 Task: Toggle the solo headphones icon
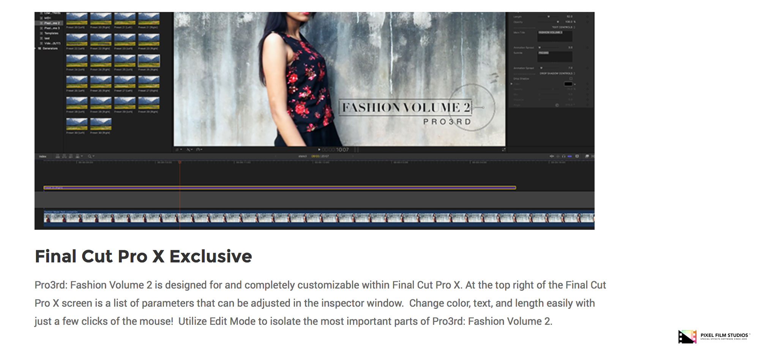click(564, 156)
